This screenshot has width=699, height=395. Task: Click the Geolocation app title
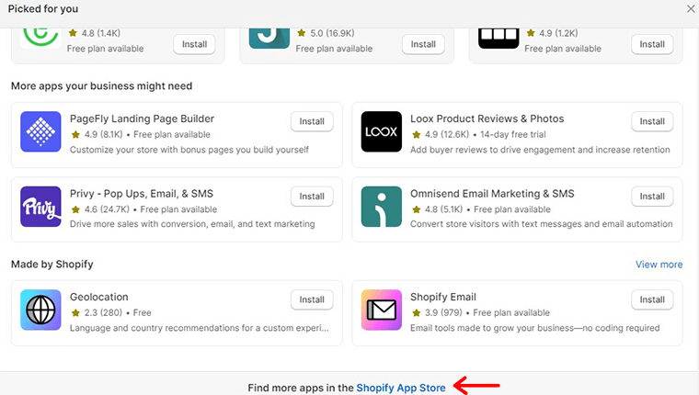99,297
